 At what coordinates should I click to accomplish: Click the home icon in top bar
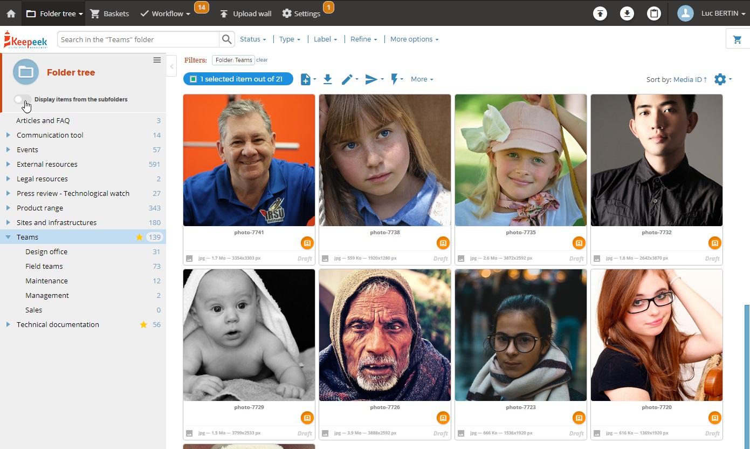[11, 13]
